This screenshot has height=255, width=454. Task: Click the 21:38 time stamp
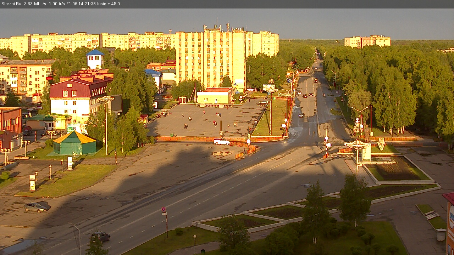click(90, 4)
